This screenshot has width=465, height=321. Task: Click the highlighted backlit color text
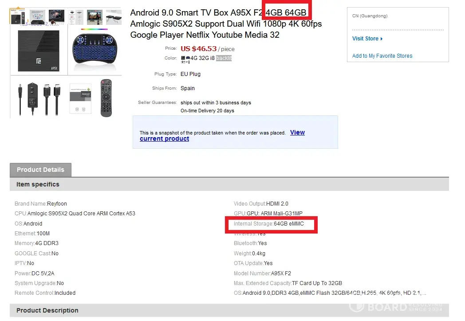[224, 58]
